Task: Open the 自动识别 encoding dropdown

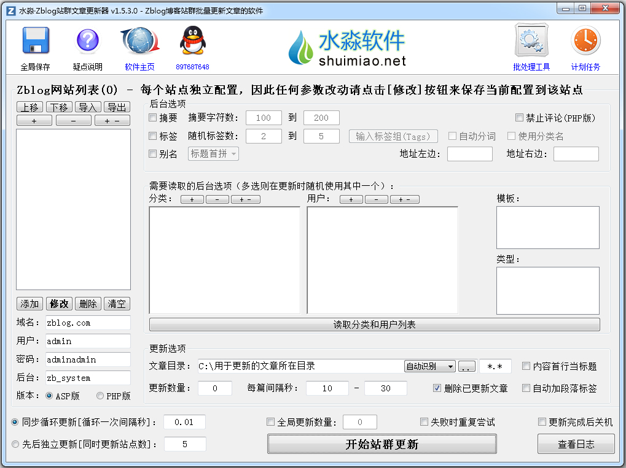Action: coord(430,366)
